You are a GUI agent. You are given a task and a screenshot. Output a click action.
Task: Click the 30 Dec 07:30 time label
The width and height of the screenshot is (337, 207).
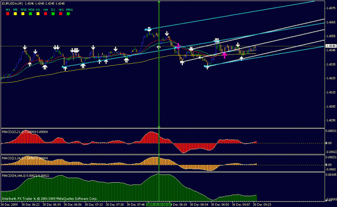(x=114, y=205)
